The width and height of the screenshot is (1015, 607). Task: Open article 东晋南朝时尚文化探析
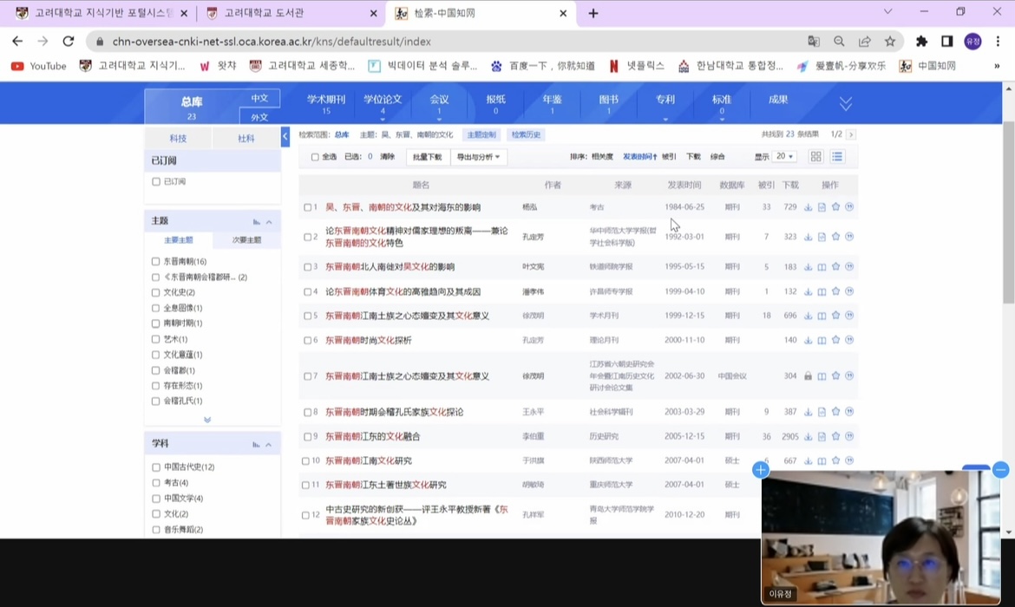coord(369,340)
